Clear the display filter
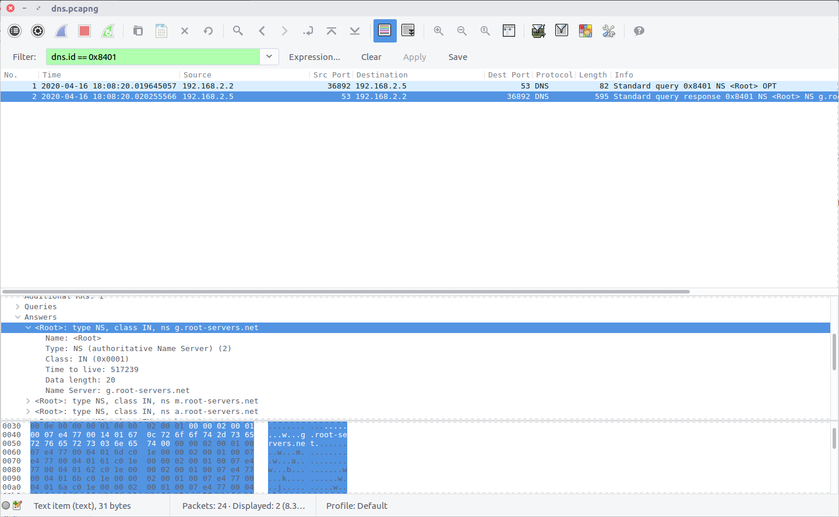This screenshot has height=517, width=839. click(371, 57)
